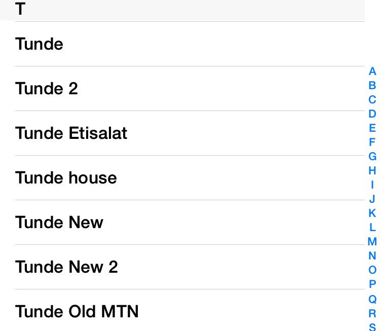This screenshot has width=380, height=331.
Task: Jump to letter H in index
Action: 372,170
